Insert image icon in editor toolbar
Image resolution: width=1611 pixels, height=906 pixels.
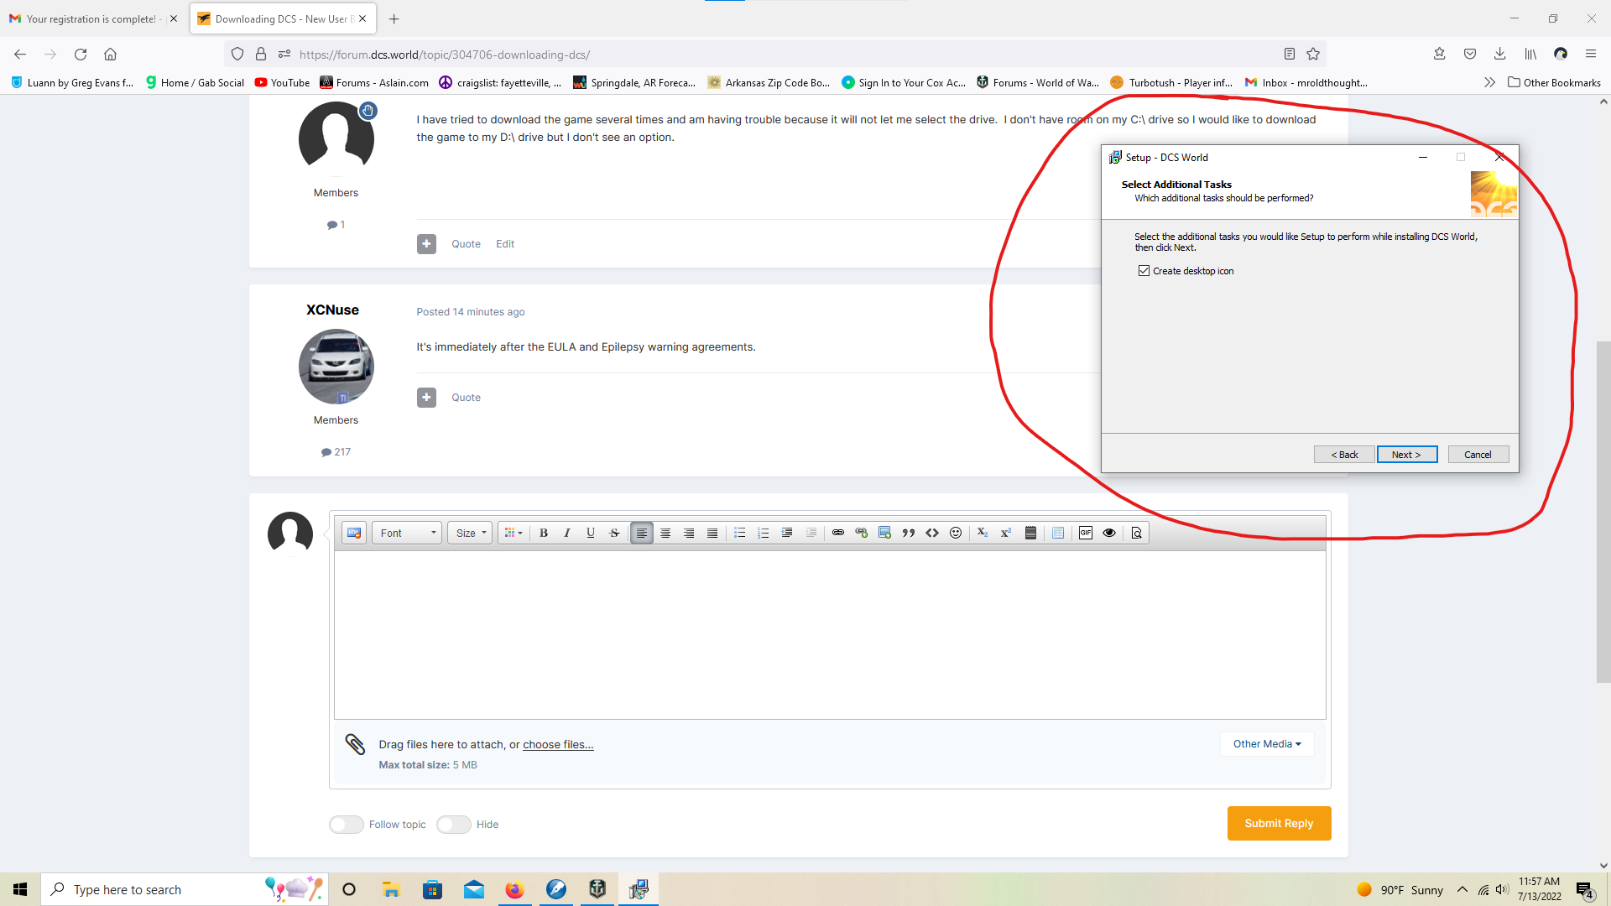(885, 533)
